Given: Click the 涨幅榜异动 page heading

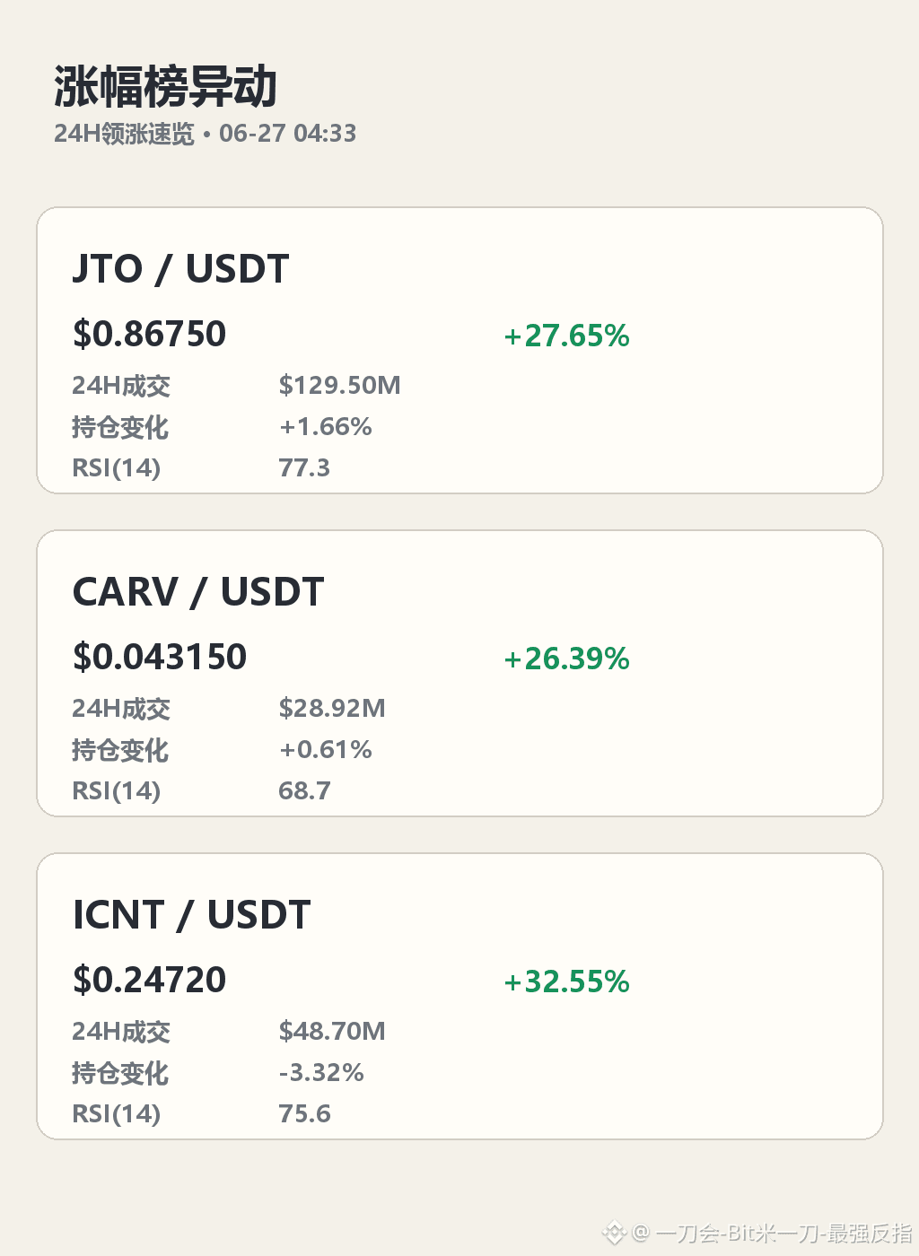Looking at the screenshot, I should pyautogui.click(x=165, y=87).
